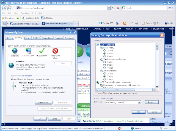Open the Quick Tabs grid icon
176x131 pixels.
pos(4,24)
